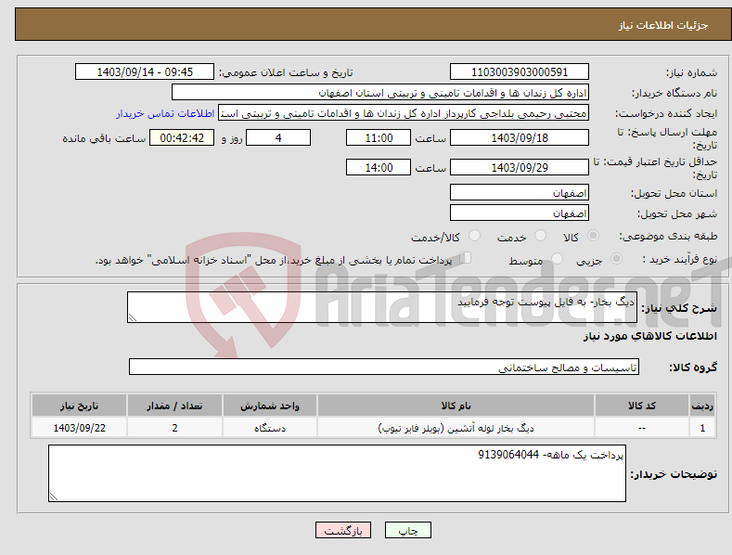Click the تاریخ نیاز column header
The width and height of the screenshot is (732, 555).
[79, 406]
